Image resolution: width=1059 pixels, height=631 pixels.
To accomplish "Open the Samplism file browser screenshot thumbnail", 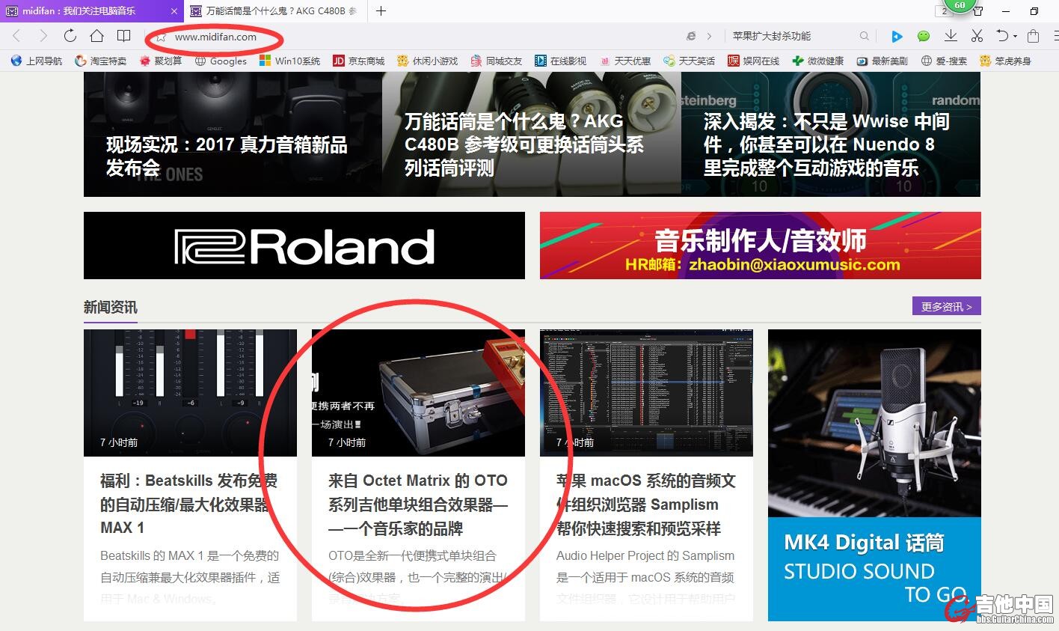I will [646, 393].
